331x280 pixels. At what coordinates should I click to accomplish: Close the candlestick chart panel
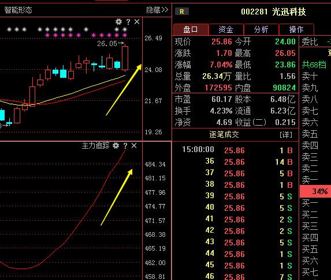137,22
